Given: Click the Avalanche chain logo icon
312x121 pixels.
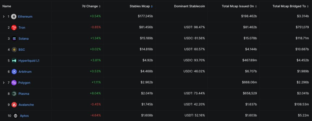Looking at the screenshot, I should pos(14,105).
